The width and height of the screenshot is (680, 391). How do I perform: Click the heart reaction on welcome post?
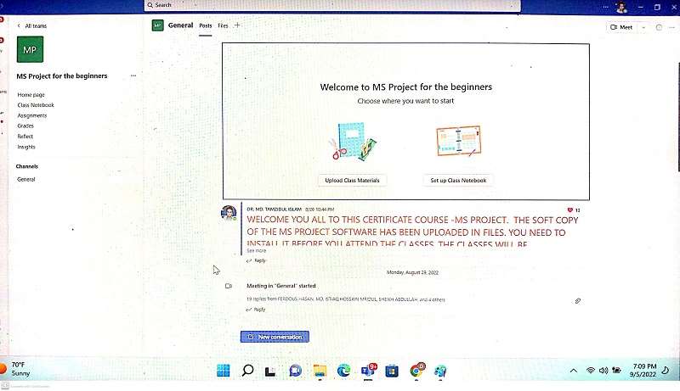click(570, 210)
